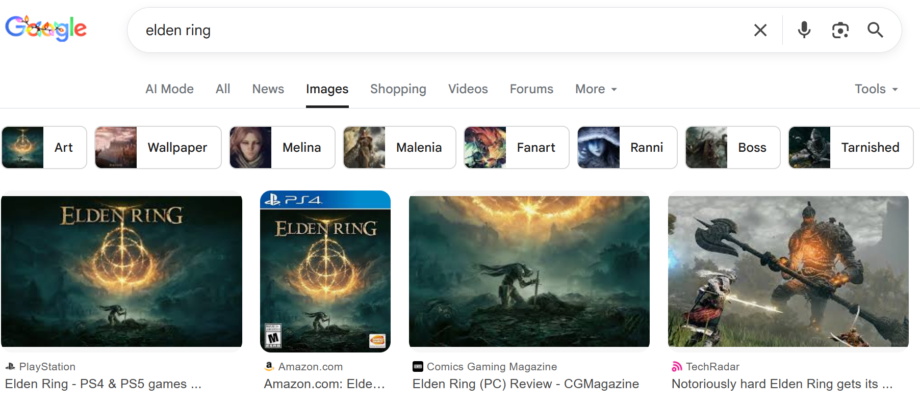This screenshot has height=408, width=920.
Task: Click the Comics Gaming Magazine source icon
Action: point(418,366)
